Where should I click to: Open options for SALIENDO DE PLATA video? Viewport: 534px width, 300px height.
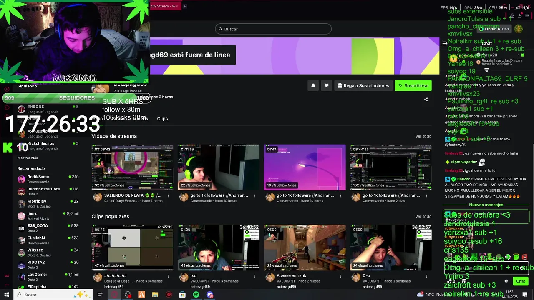(x=169, y=195)
